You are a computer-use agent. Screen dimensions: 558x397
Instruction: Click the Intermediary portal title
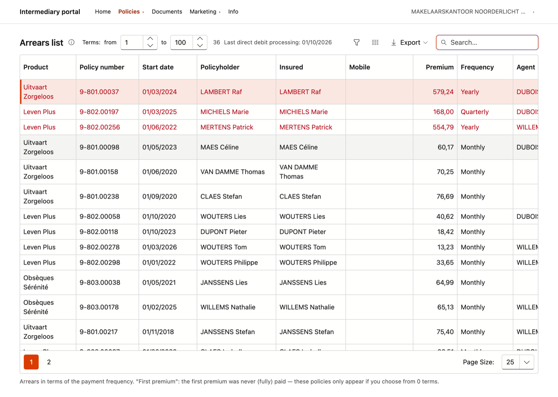[50, 12]
